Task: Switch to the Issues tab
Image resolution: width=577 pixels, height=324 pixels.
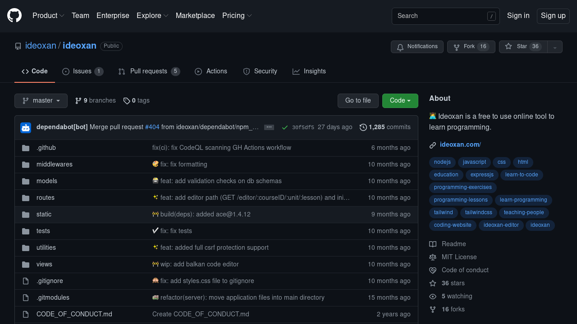Action: click(82, 71)
